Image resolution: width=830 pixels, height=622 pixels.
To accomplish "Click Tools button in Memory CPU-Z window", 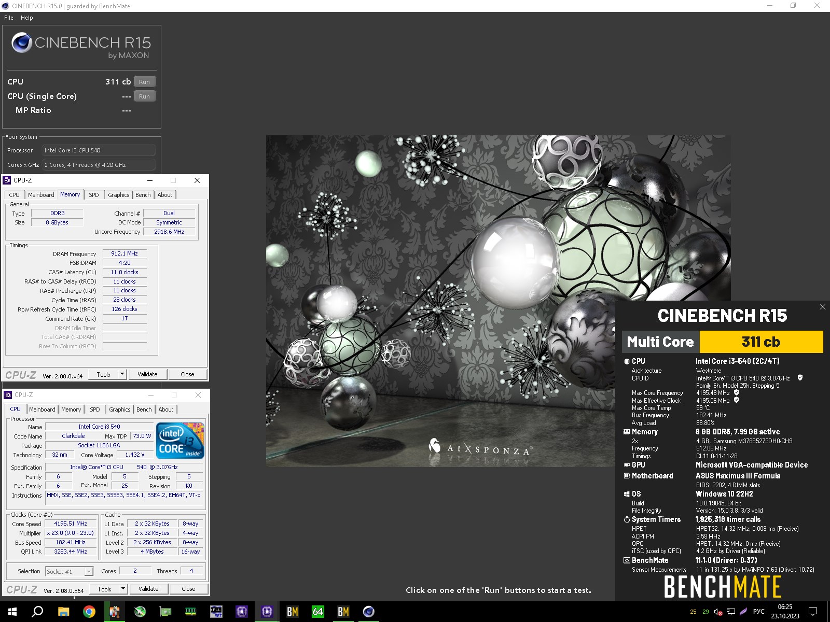I will tap(103, 374).
